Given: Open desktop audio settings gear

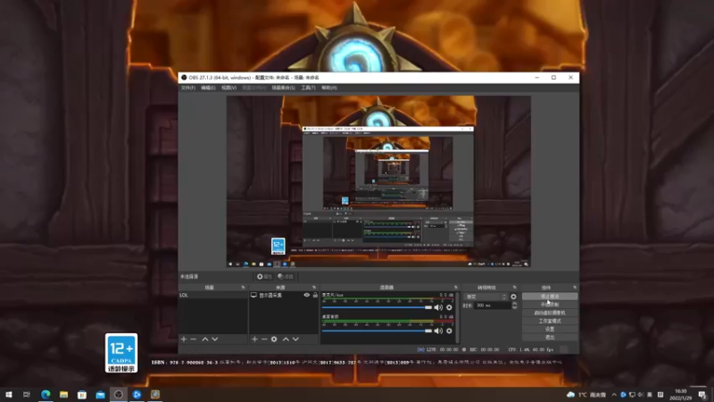Looking at the screenshot, I should (449, 331).
